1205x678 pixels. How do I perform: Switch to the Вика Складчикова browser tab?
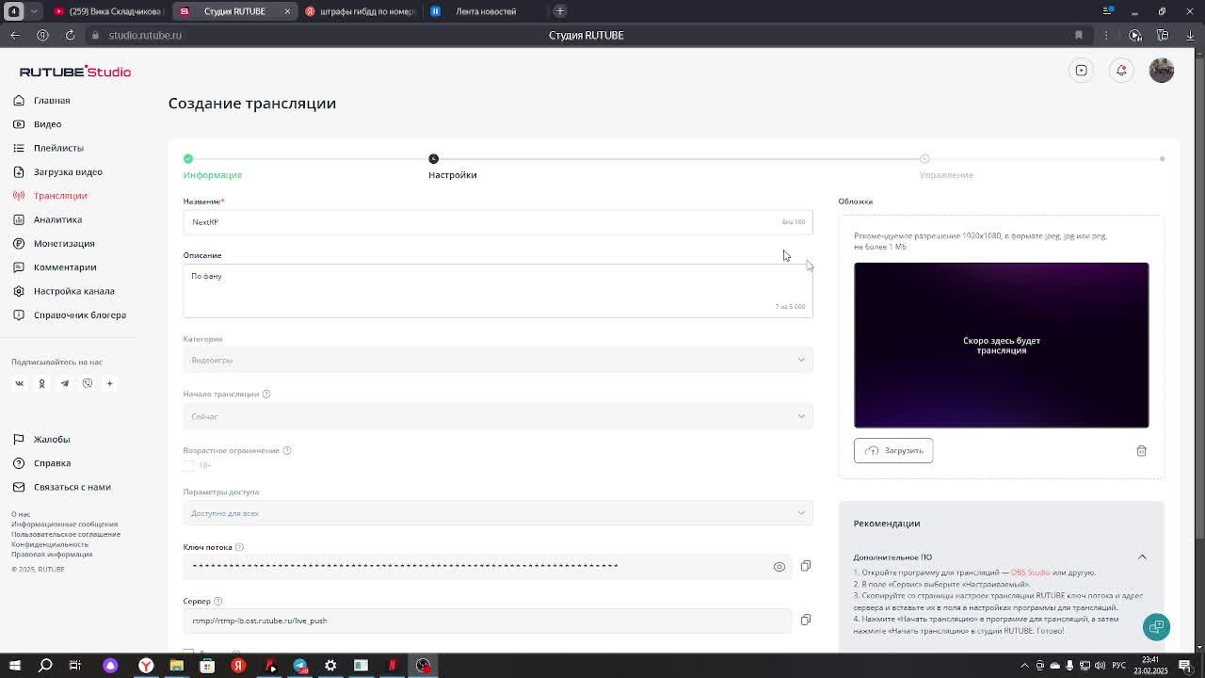tap(106, 11)
